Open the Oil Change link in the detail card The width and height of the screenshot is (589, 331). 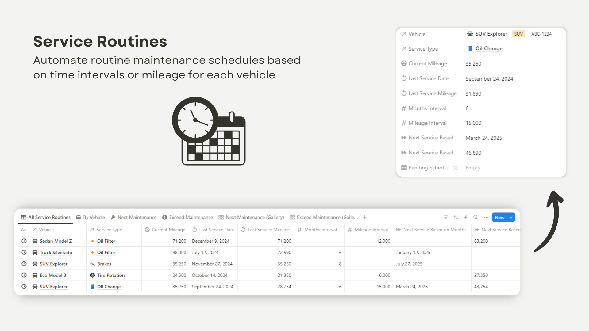click(x=489, y=48)
